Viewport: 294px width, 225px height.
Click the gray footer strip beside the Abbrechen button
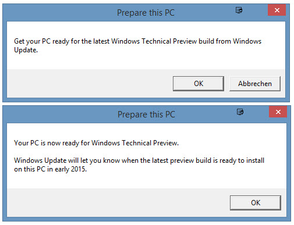(x=90, y=84)
